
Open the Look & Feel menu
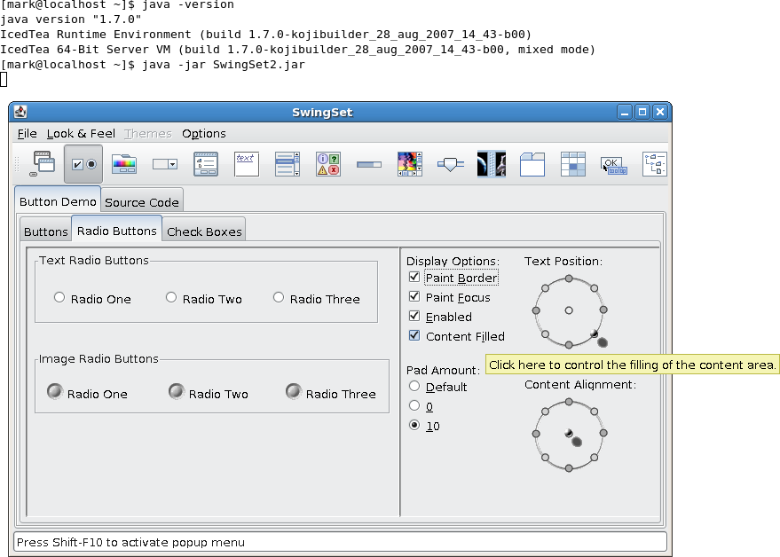[81, 134]
